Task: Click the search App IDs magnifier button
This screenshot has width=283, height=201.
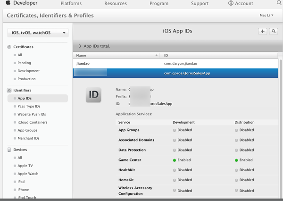Action: pos(274,31)
